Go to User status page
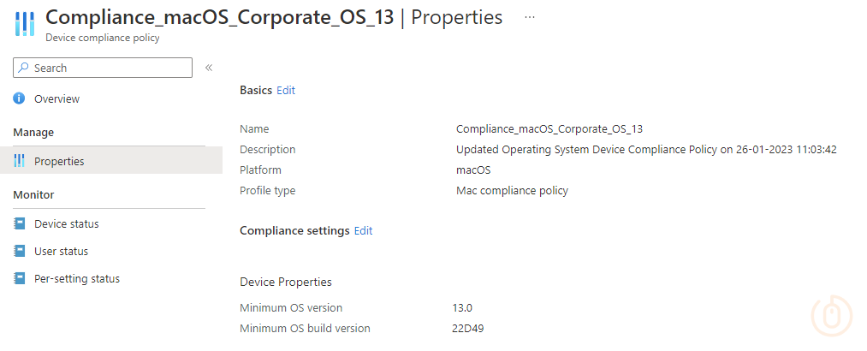 [x=61, y=252]
